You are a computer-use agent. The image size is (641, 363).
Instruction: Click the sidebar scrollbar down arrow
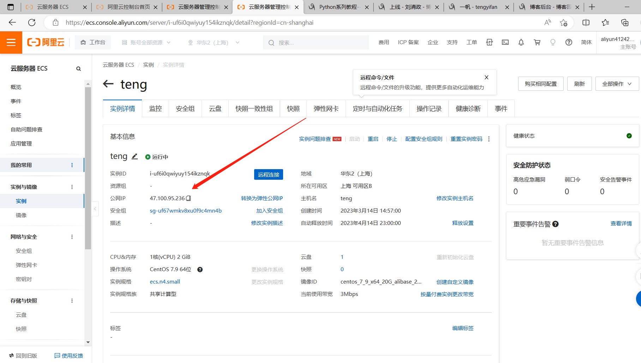click(88, 342)
